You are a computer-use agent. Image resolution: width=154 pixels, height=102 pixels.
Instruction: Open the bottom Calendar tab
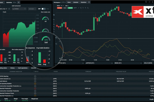click(x=33, y=68)
